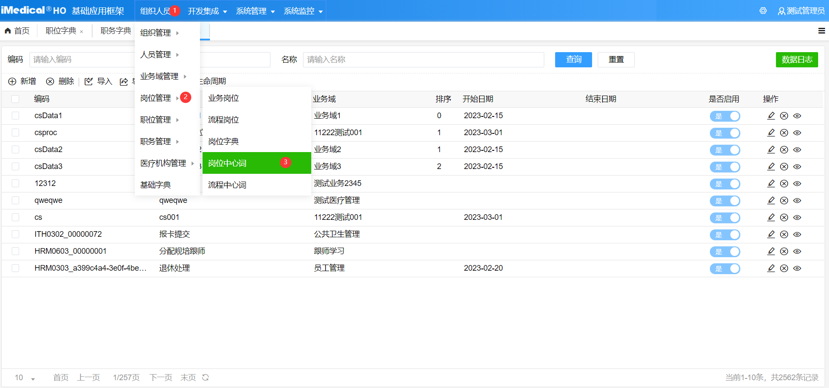Check the checkbox for csData1 row

(15, 116)
